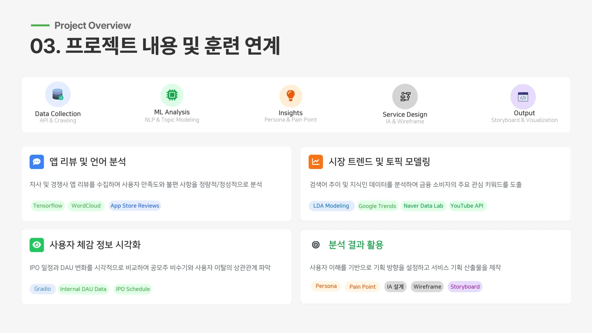Screen dimensions: 592x333
Task: Click the Persona tag
Action: click(x=326, y=286)
